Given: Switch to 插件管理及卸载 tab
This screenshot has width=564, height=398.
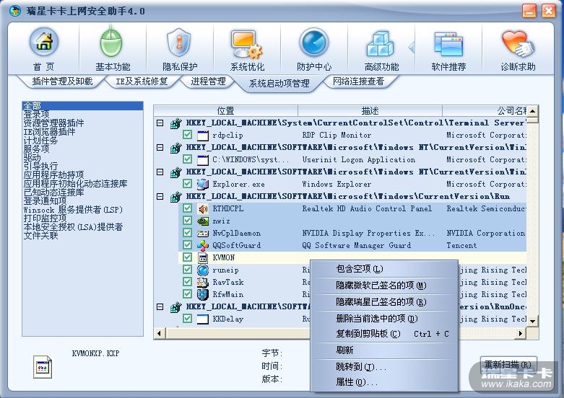Looking at the screenshot, I should pos(62,81).
